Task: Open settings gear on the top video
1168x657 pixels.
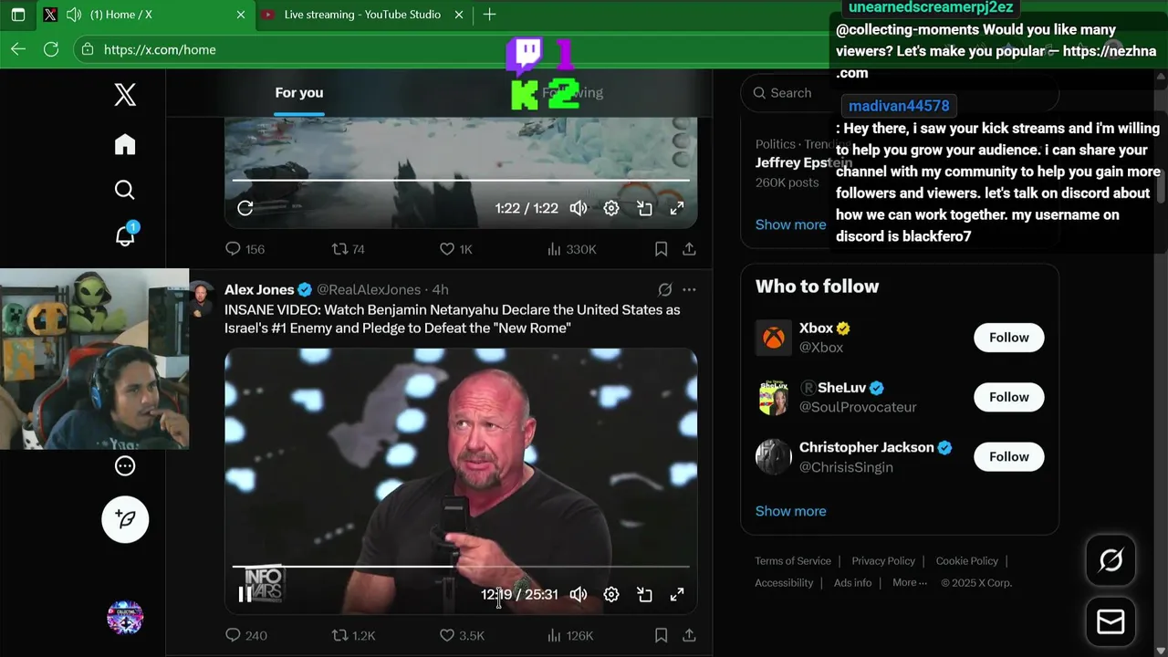Action: point(611,208)
